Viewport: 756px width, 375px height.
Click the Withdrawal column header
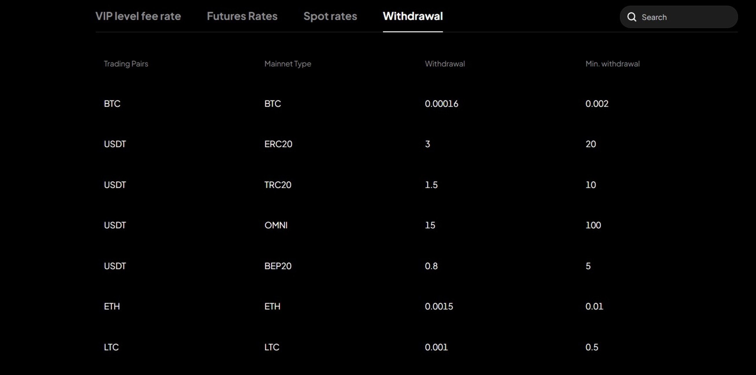445,64
